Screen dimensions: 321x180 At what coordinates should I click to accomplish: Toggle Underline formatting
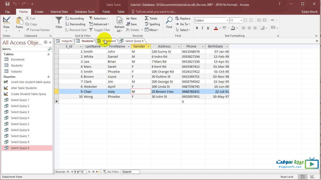click(x=208, y=28)
